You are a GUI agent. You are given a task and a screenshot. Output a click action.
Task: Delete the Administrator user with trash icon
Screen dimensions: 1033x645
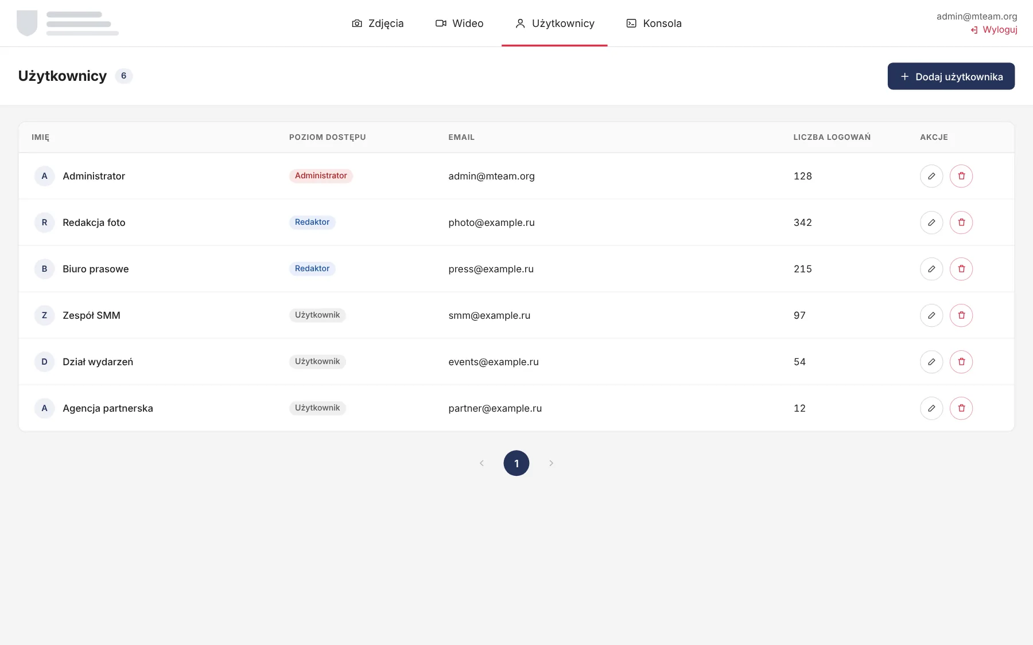click(961, 176)
